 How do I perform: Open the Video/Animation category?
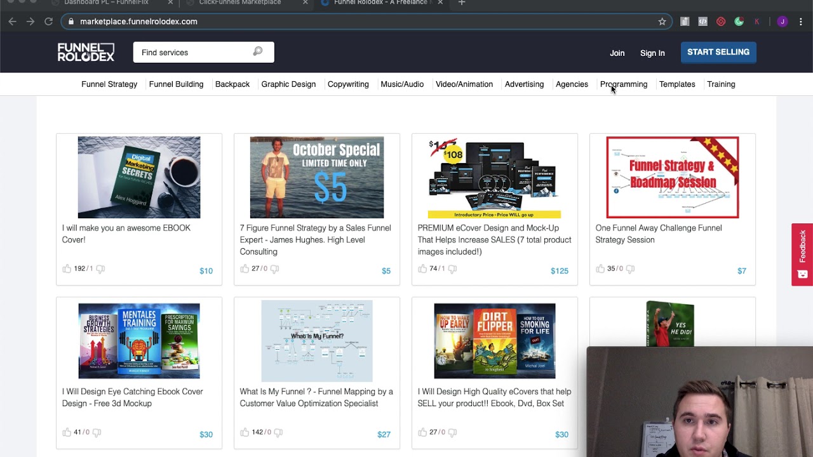click(x=464, y=84)
